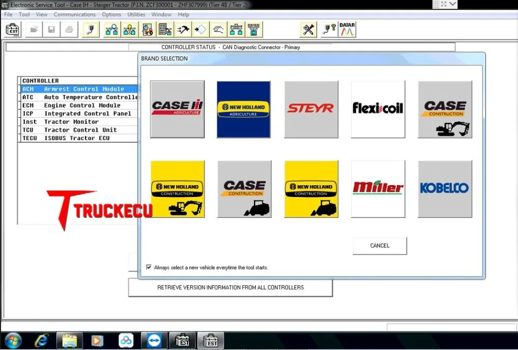Click the CANCEL button in Brand Selection
The height and width of the screenshot is (350, 518).
(380, 246)
